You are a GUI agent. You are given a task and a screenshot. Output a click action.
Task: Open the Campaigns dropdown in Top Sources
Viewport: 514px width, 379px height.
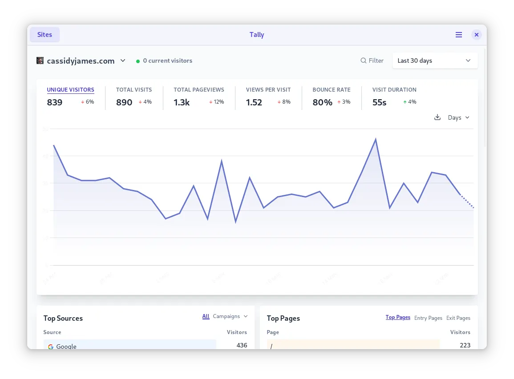pyautogui.click(x=230, y=316)
